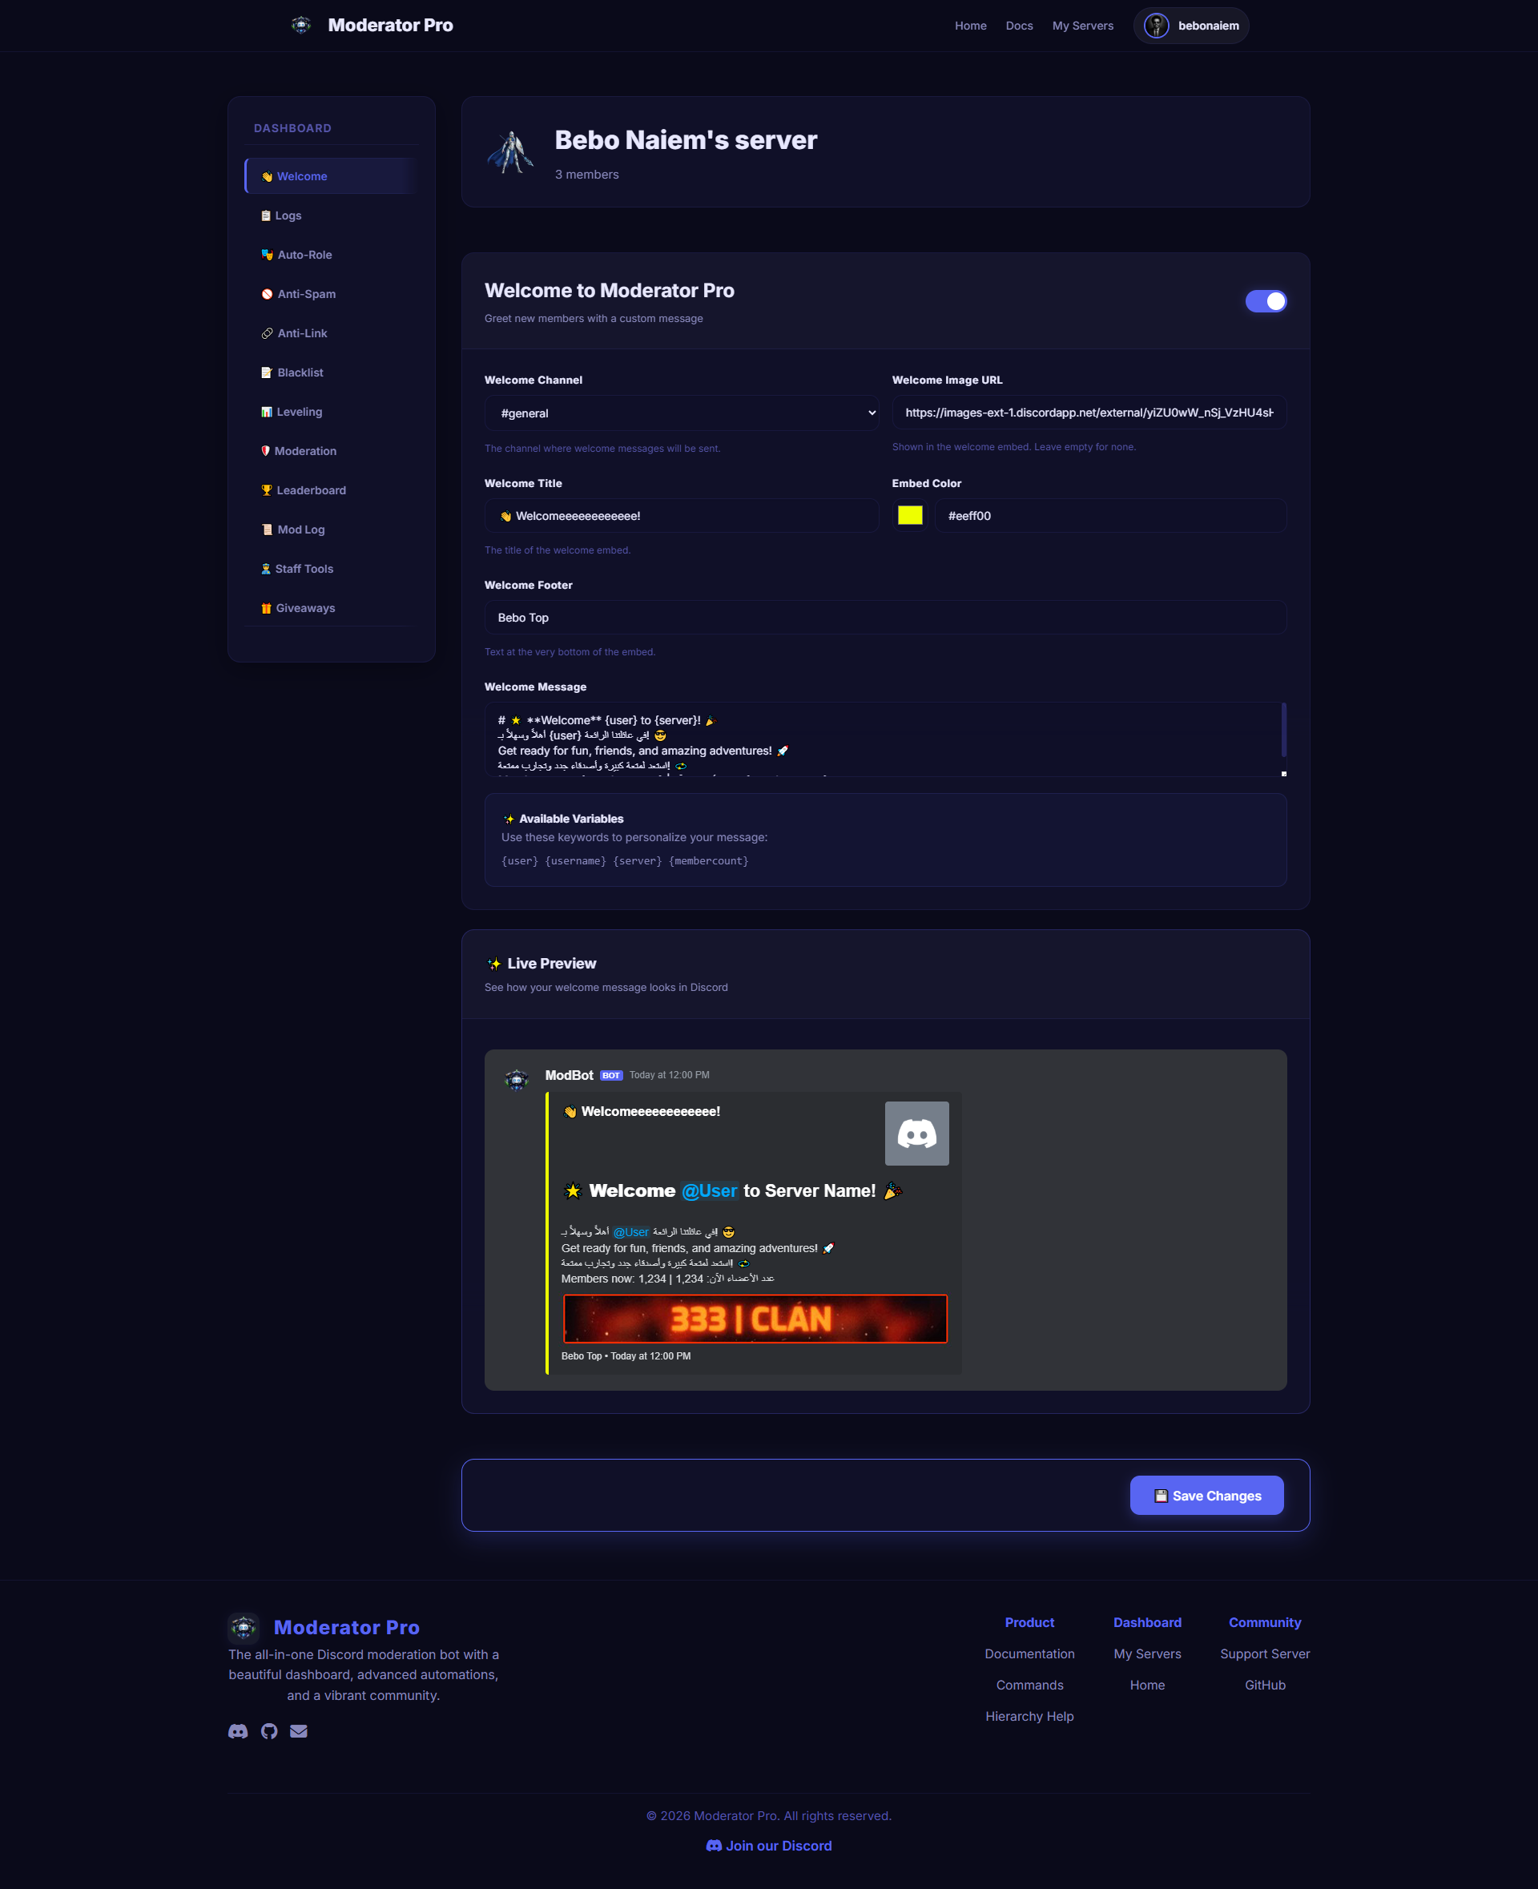Focus the Welcome Footer field

tap(885, 618)
